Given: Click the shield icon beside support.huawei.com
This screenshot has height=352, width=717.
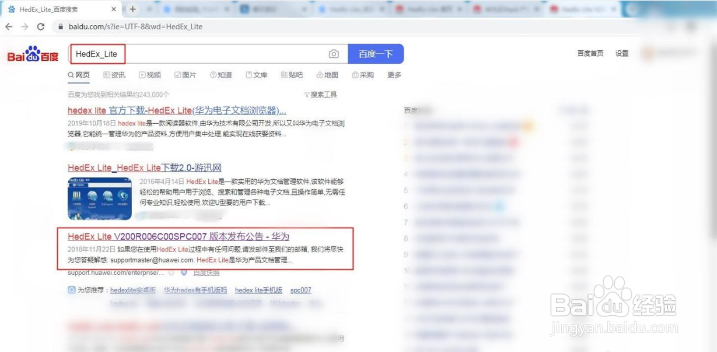Looking at the screenshot, I should (184, 273).
